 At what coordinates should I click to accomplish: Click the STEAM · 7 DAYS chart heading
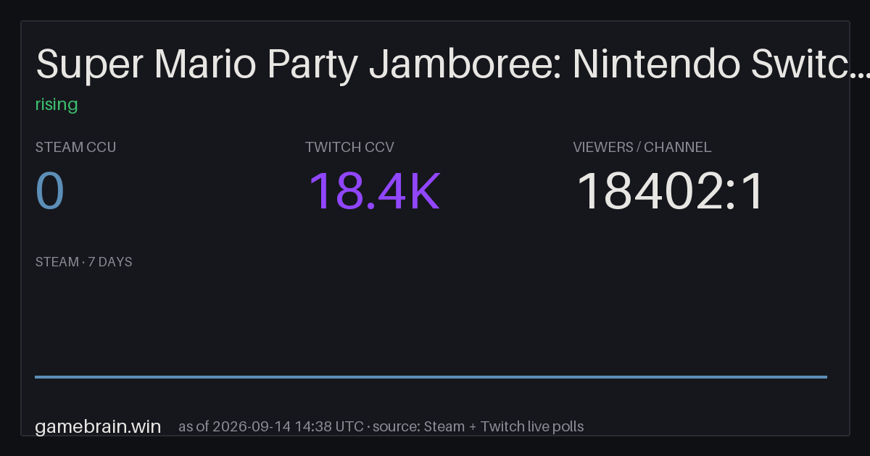84,262
